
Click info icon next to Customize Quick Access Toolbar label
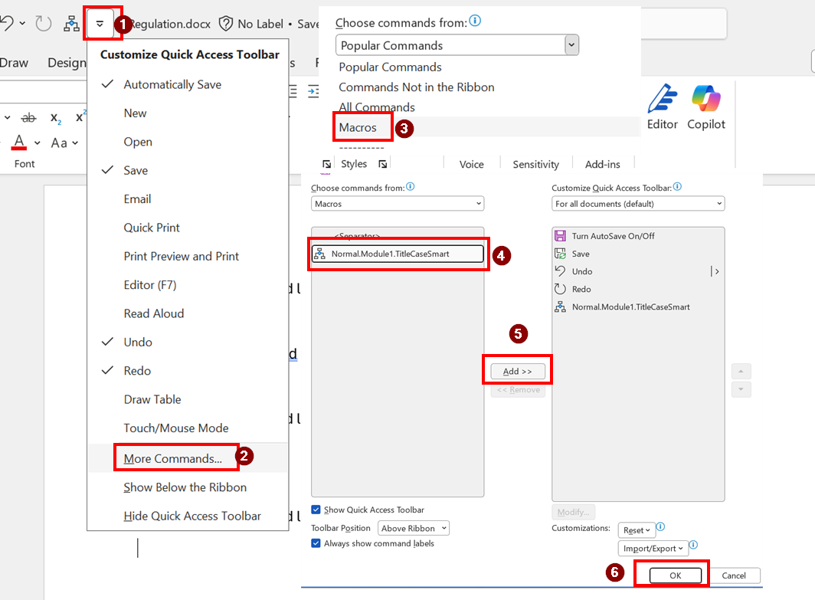677,187
